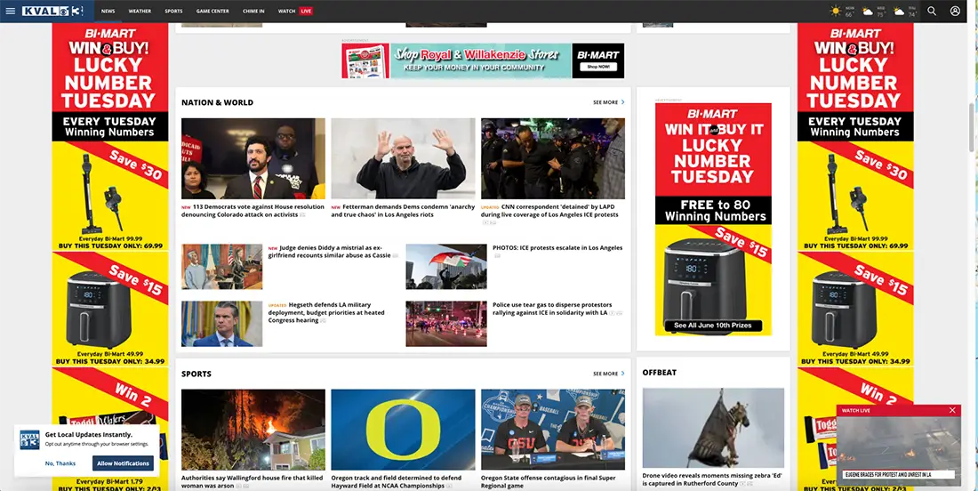
Task: Open Oregon State offense contagious article
Action: click(x=548, y=481)
